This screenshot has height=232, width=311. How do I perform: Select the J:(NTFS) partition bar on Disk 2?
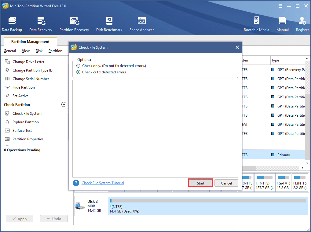pos(208,206)
